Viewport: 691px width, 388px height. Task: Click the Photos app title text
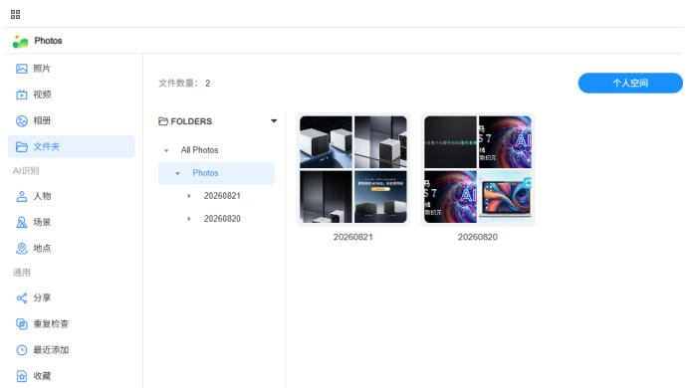(x=48, y=41)
